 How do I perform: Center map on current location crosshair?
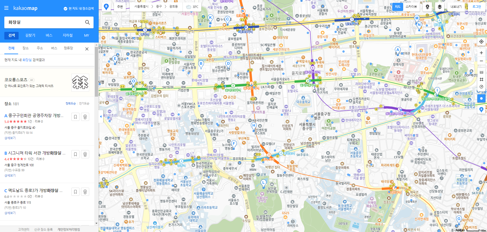point(481,42)
